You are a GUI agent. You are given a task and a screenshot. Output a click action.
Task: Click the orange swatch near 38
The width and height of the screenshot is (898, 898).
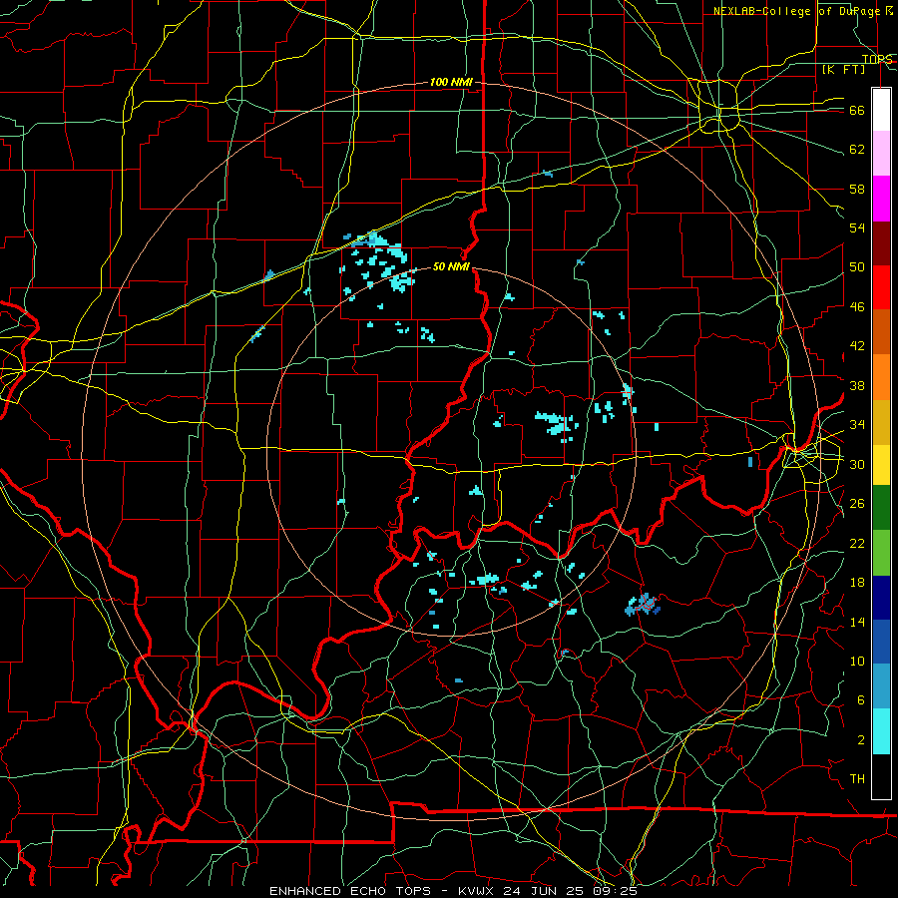[x=881, y=377]
